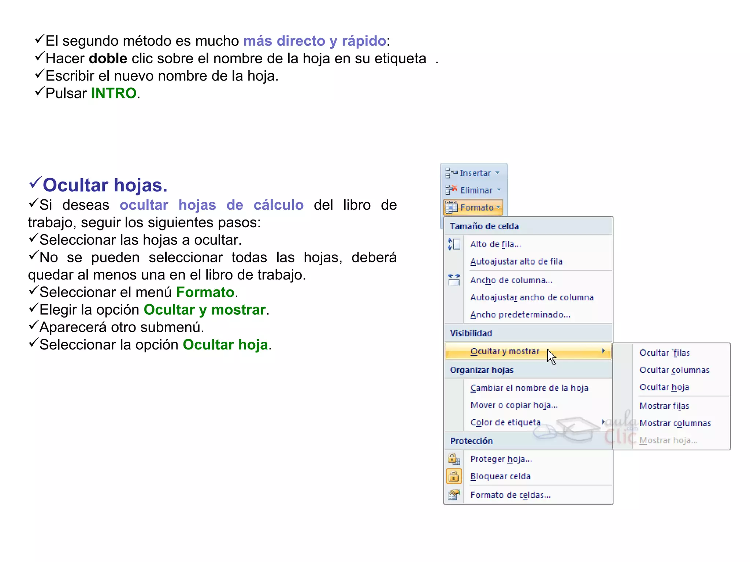Select Ocultar y mostrar menu entry
The image size is (750, 562).
pyautogui.click(x=528, y=351)
